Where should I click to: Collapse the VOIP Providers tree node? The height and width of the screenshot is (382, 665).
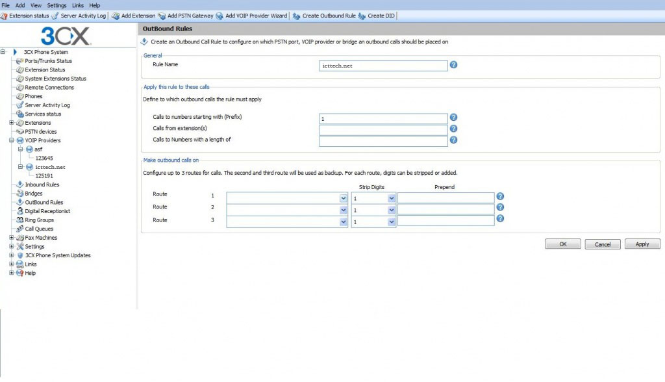point(12,140)
